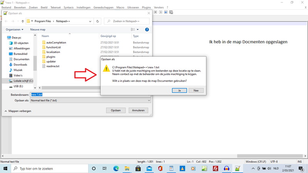Select 3D-objecten in the navigation pane
The height and width of the screenshot is (173, 308).
18,43
